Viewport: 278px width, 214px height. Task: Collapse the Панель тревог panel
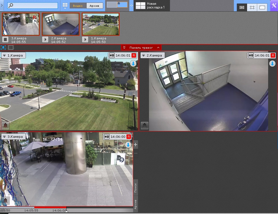[124, 48]
